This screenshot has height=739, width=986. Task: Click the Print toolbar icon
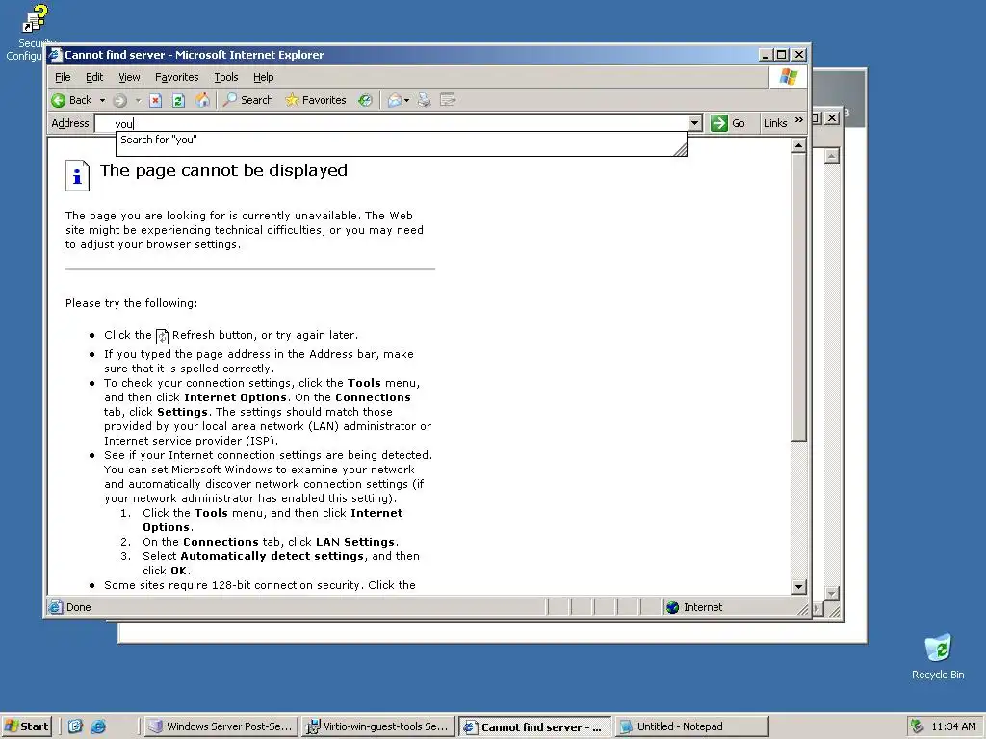(425, 100)
